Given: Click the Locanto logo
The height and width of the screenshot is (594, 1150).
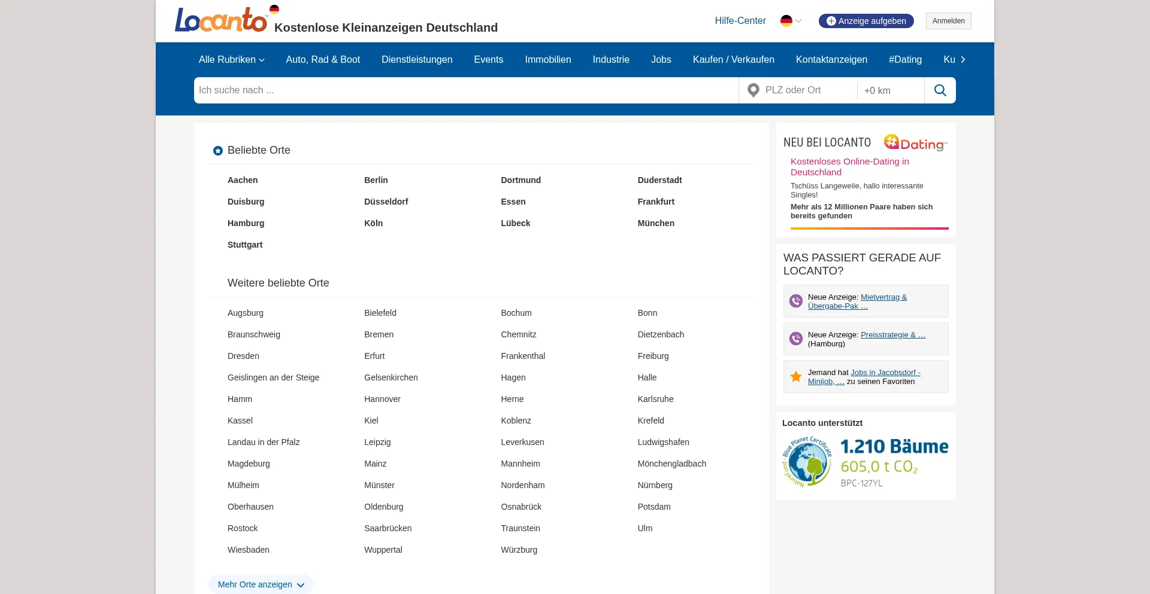Looking at the screenshot, I should point(220,20).
